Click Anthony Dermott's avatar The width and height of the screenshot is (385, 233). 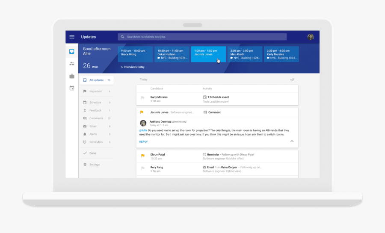coord(143,123)
